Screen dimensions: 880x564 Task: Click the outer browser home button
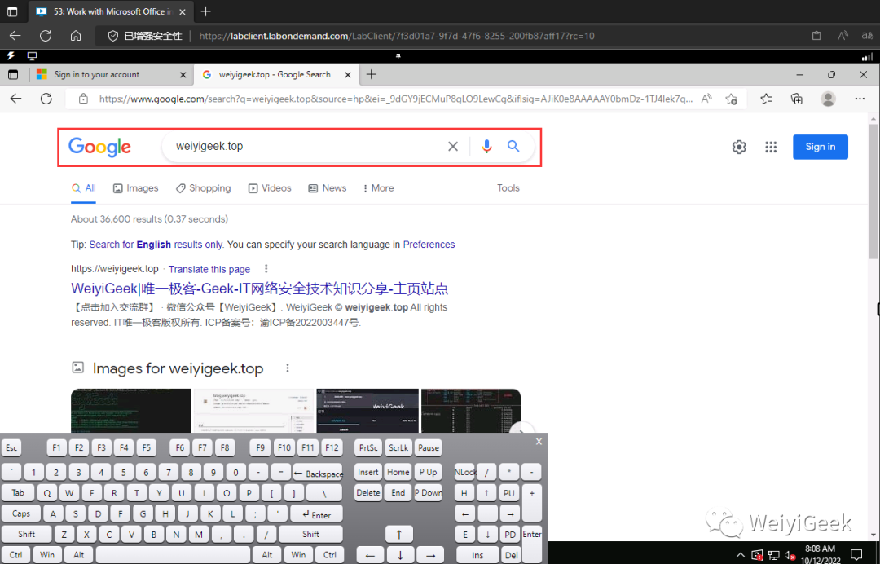click(x=76, y=36)
